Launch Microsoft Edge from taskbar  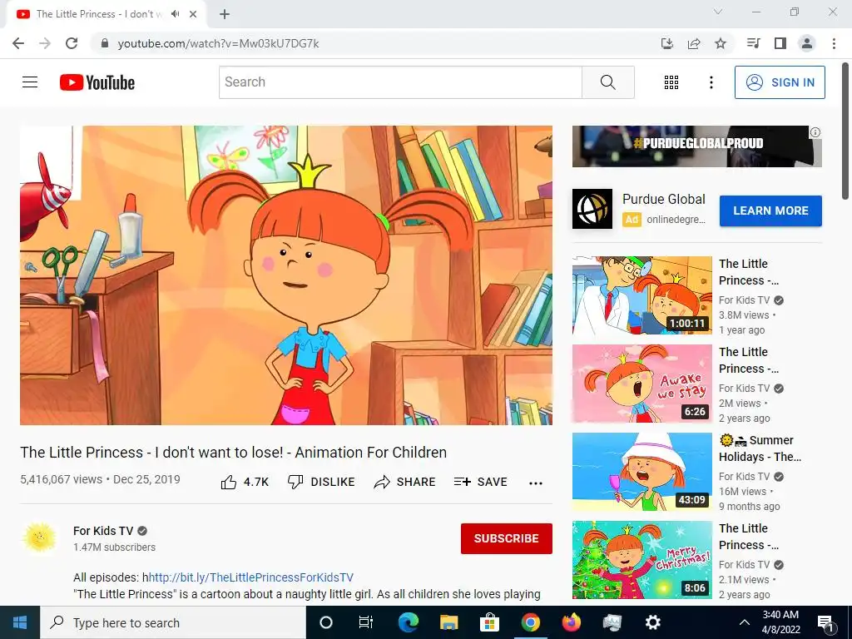408,622
